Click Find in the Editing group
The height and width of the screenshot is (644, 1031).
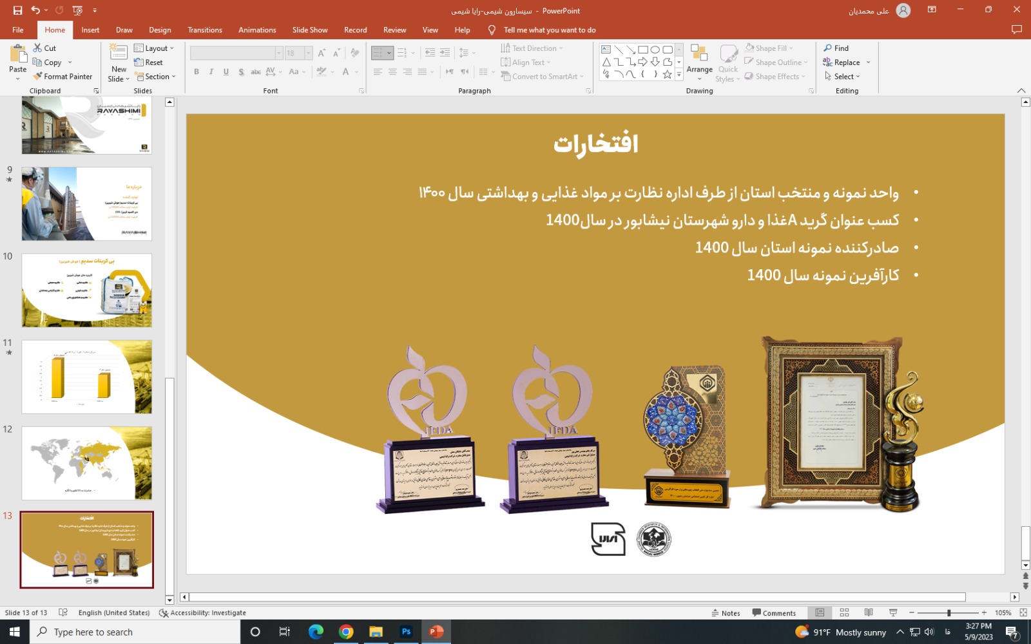point(836,48)
